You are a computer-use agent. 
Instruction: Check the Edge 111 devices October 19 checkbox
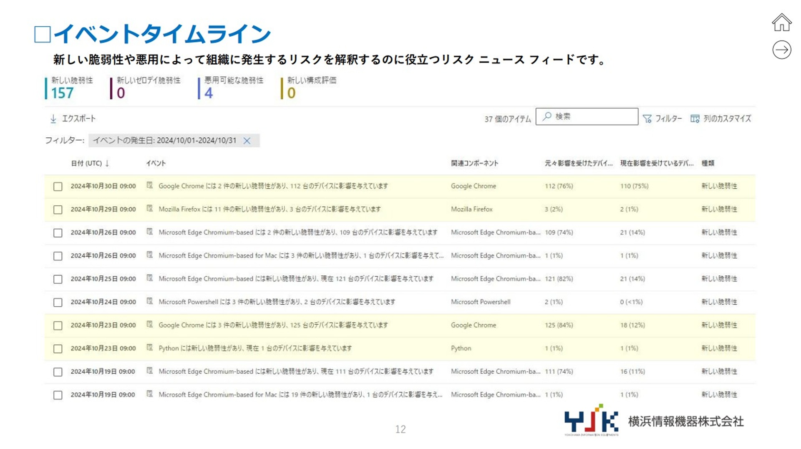(58, 372)
